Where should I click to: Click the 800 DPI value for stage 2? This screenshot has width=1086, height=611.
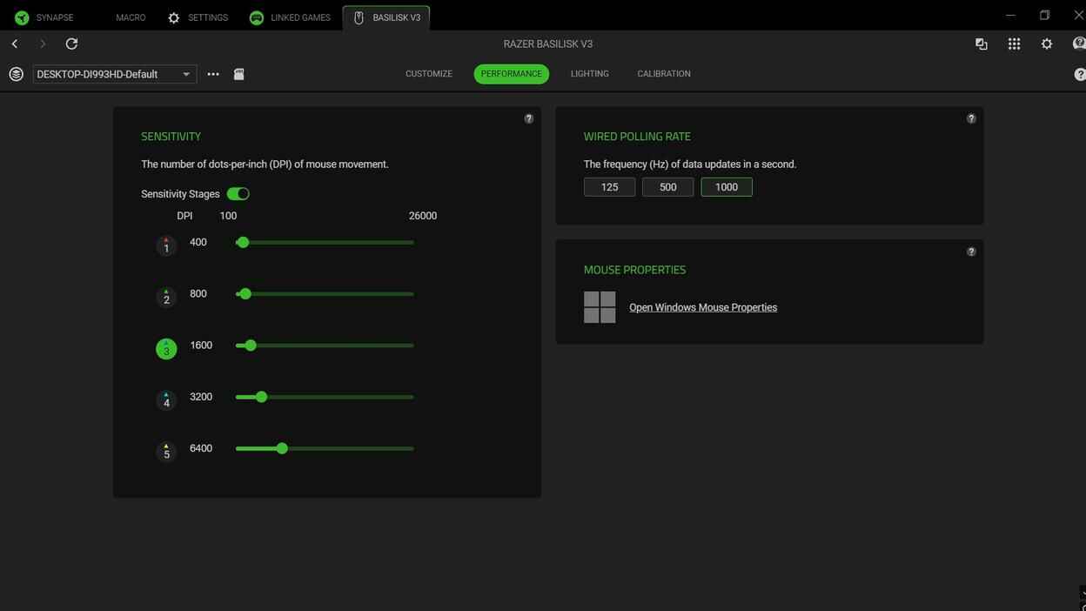(198, 294)
